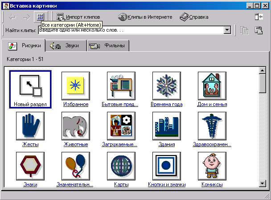
Task: Click the Paste icon beside search field
Action: pyautogui.click(x=259, y=30)
